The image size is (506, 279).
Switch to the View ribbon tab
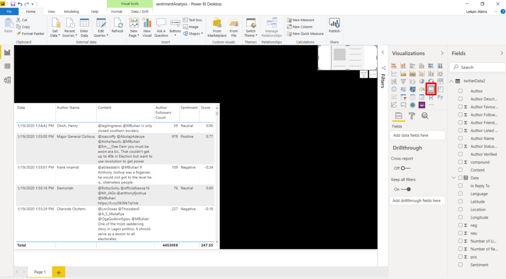tap(51, 12)
